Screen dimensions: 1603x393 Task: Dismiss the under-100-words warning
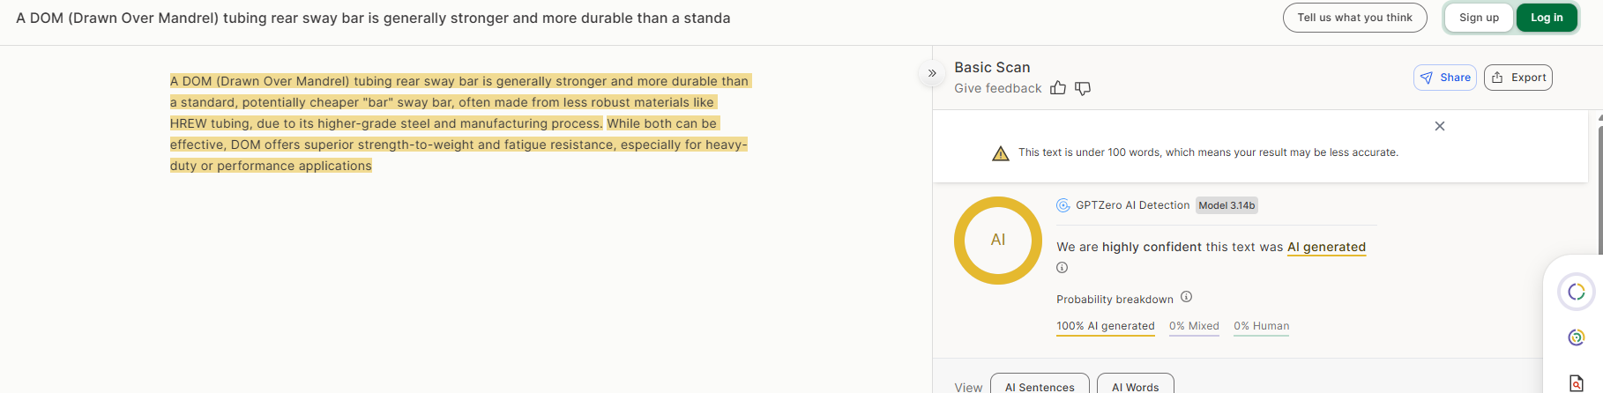[1440, 126]
